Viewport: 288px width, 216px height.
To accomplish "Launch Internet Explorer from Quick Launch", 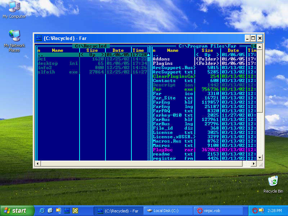I will (x=42, y=211).
